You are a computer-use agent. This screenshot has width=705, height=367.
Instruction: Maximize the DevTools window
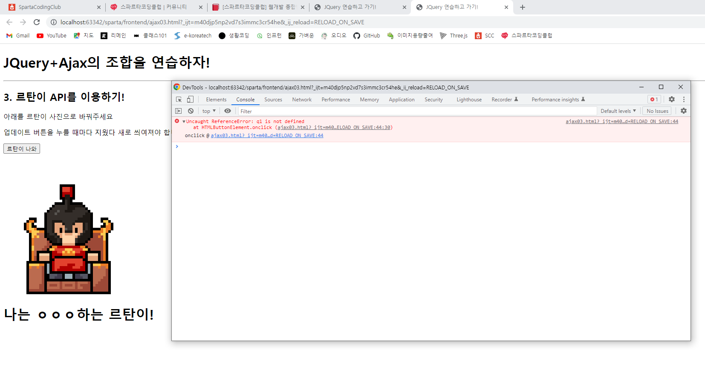pos(661,87)
